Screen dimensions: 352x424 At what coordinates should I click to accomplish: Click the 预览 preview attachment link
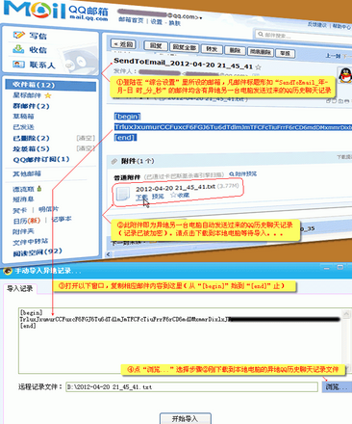coord(158,197)
